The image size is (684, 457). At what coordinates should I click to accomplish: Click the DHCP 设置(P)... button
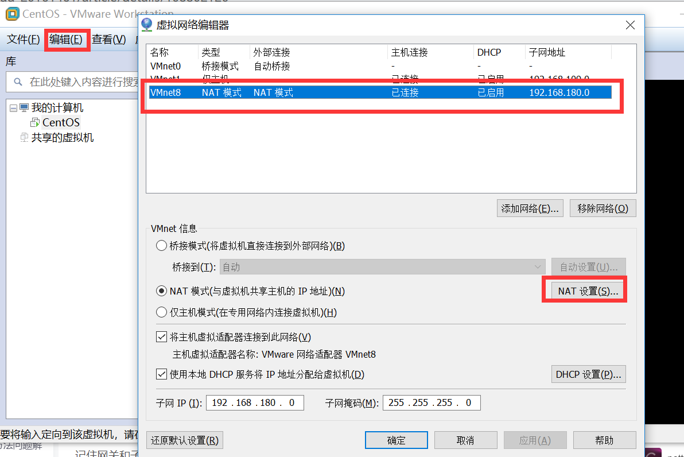pos(589,374)
